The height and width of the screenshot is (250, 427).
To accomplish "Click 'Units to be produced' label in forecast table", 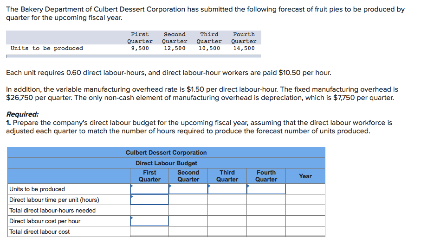I will [x=47, y=48].
